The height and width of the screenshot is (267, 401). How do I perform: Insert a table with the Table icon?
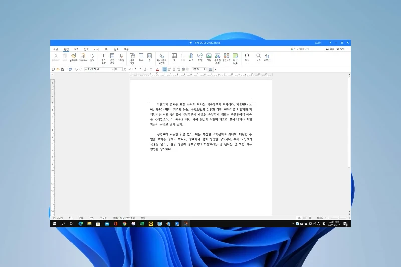pos(174,56)
